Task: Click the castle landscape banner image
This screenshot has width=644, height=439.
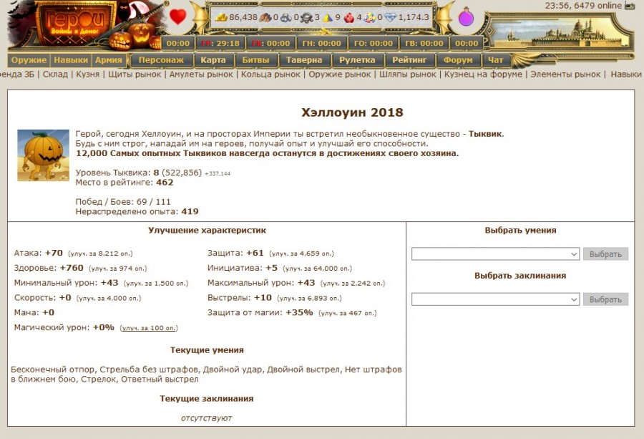Action: click(x=560, y=34)
